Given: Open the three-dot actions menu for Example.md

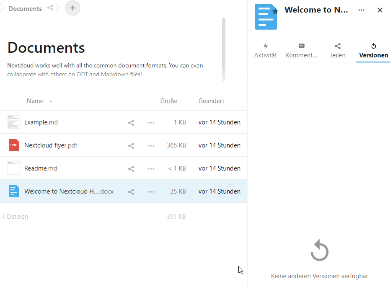Looking at the screenshot, I should click(151, 123).
